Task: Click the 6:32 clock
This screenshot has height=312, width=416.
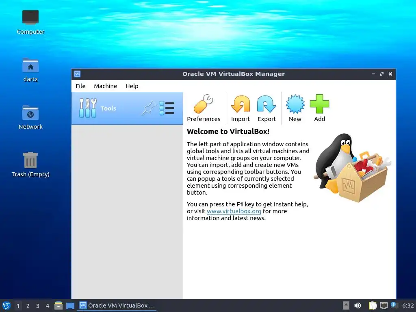Action: (408, 305)
